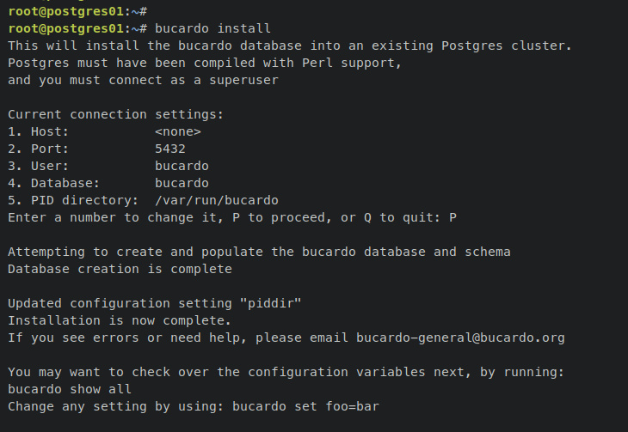The image size is (628, 432).
Task: Click the "Current connection settings:" heading
Action: coord(116,114)
